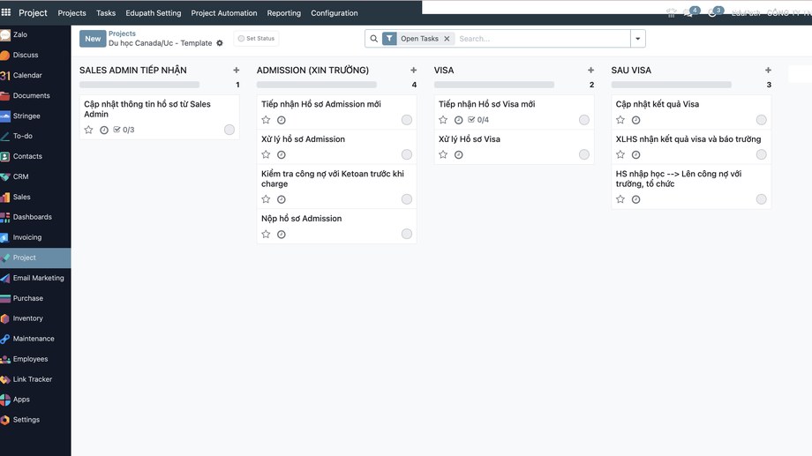Open activity clock on XLHS nhận kết quả visa
Viewport: 812px width, 456px height.
636,154
